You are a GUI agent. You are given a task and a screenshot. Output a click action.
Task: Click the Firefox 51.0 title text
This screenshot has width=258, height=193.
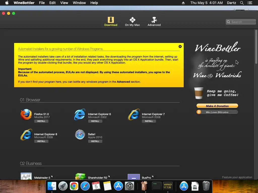tap(42, 114)
